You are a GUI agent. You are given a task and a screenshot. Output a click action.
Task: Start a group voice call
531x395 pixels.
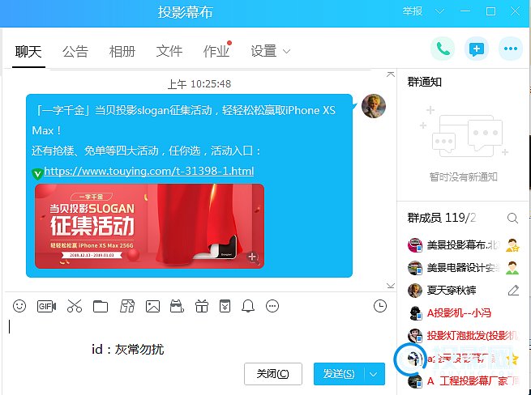tap(443, 49)
